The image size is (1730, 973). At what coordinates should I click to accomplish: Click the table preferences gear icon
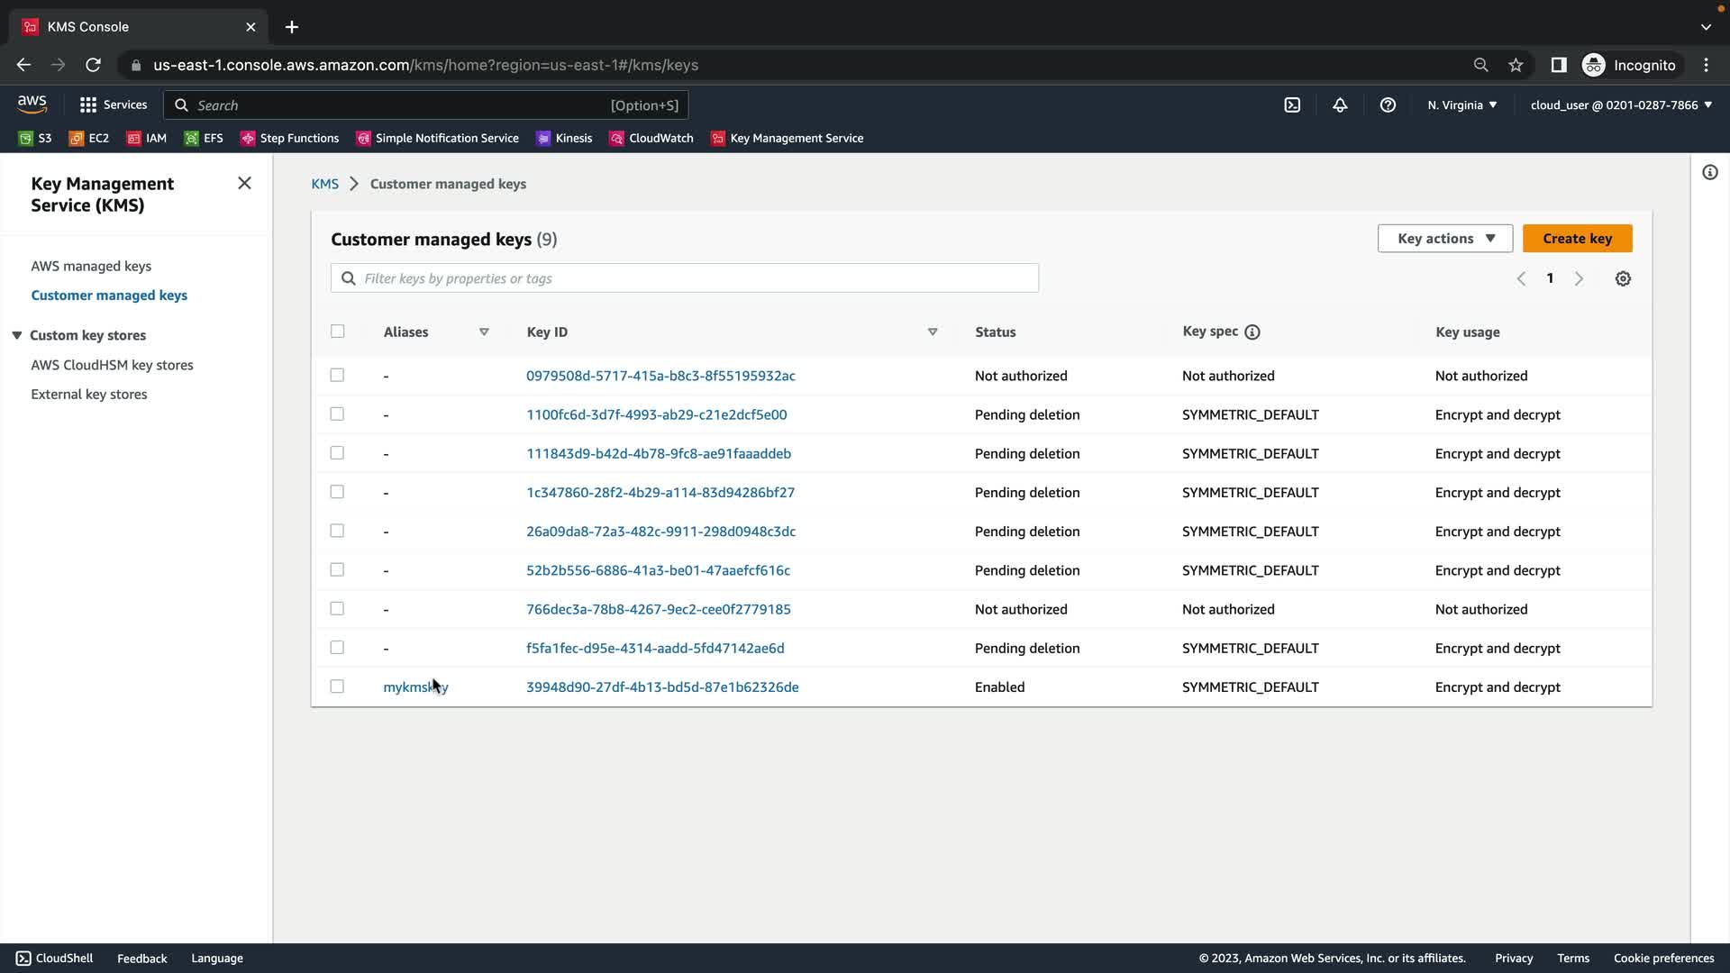(1623, 279)
